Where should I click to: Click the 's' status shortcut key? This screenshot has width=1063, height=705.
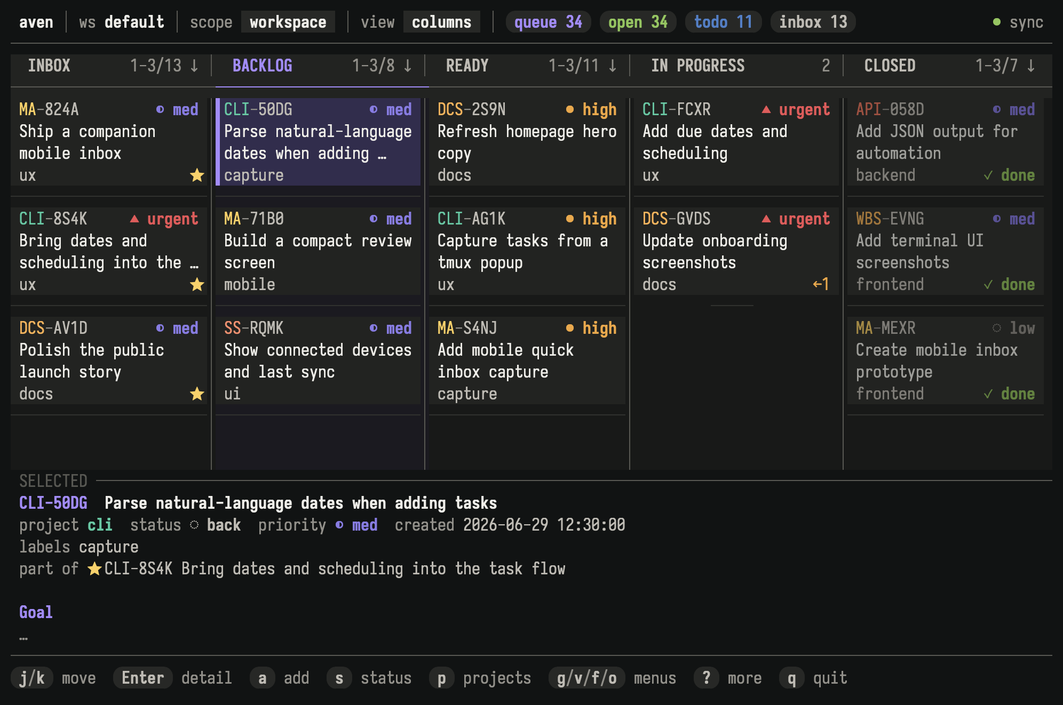pos(339,678)
